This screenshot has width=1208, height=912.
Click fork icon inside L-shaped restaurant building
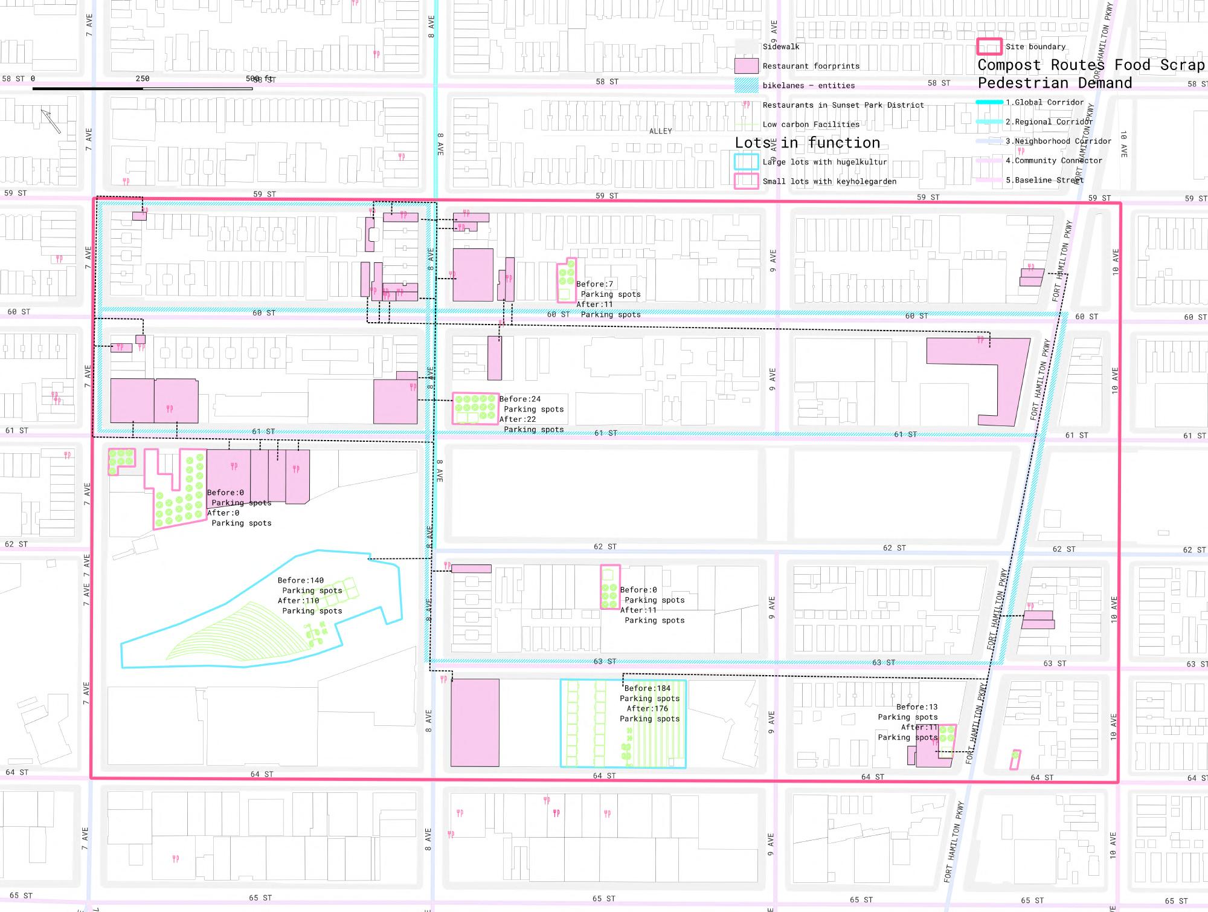(x=980, y=341)
